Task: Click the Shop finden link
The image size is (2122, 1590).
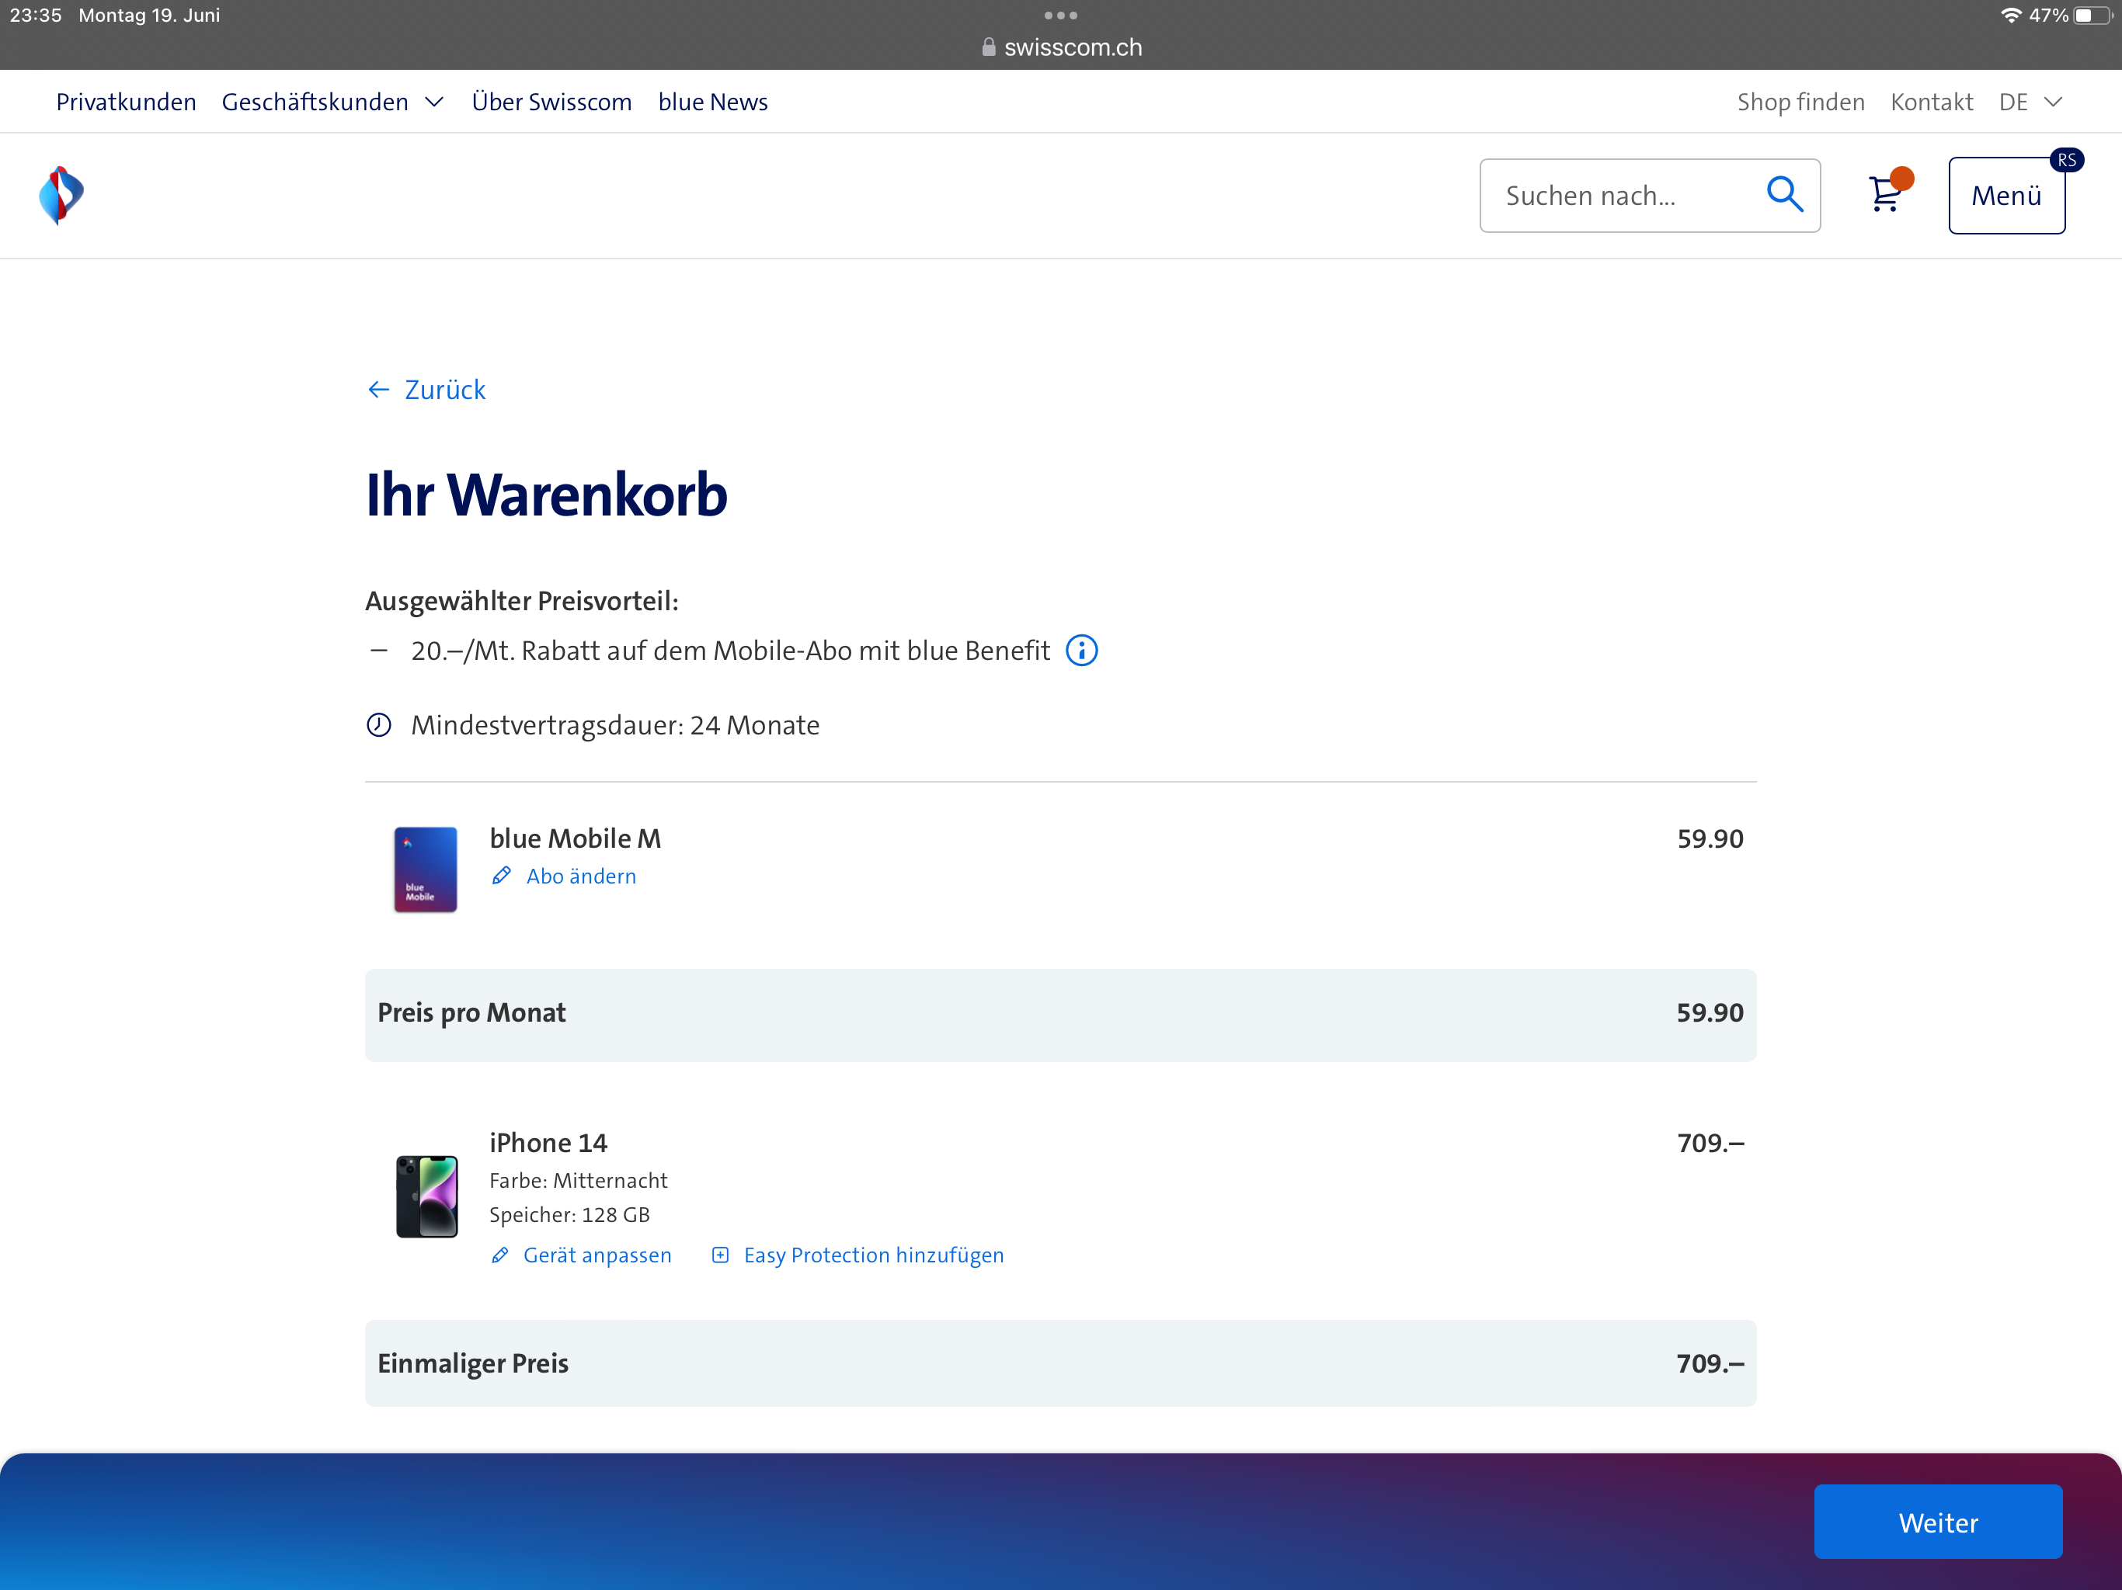Action: pos(1800,102)
